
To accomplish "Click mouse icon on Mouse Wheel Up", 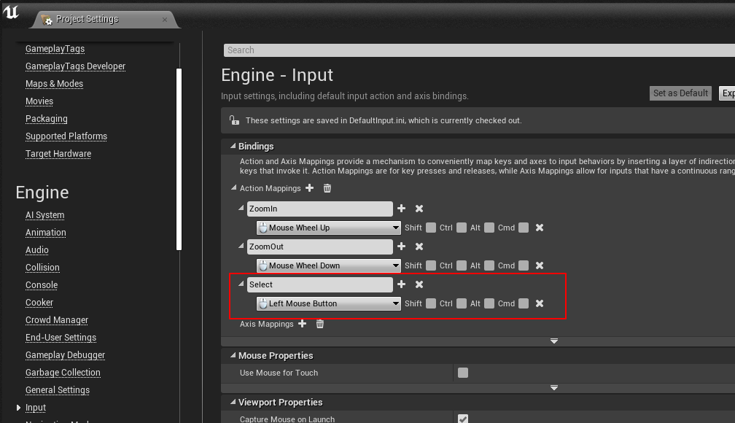I will click(x=263, y=228).
